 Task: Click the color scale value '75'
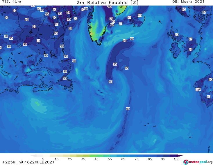[136, 159]
